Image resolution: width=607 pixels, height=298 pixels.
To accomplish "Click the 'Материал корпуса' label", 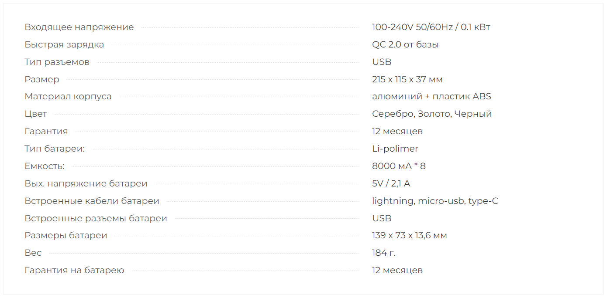I will [x=68, y=96].
